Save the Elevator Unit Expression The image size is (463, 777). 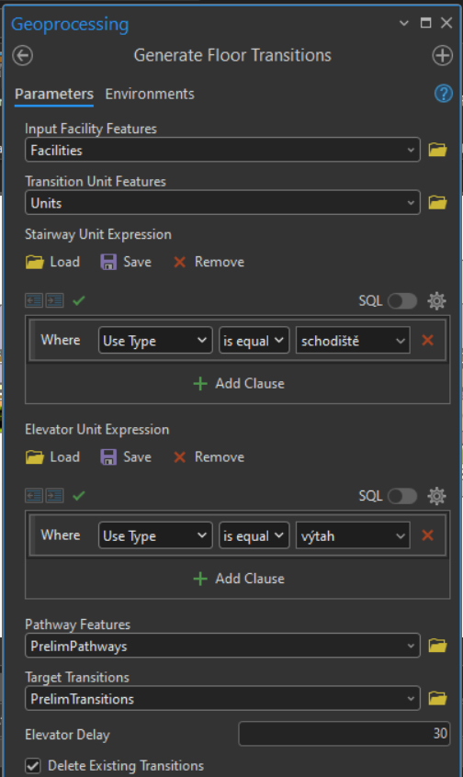(x=126, y=456)
